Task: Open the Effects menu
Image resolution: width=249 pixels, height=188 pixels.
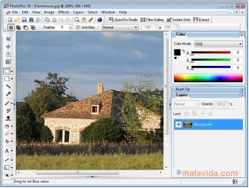Action: [x=64, y=12]
